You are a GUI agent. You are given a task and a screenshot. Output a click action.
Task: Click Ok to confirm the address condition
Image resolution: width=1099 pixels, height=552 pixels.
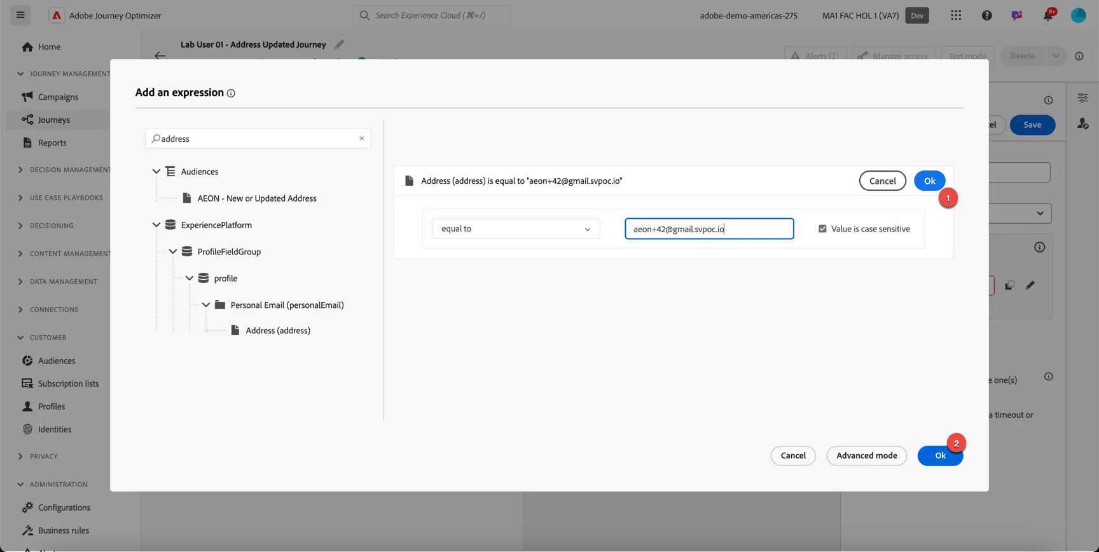pyautogui.click(x=929, y=181)
